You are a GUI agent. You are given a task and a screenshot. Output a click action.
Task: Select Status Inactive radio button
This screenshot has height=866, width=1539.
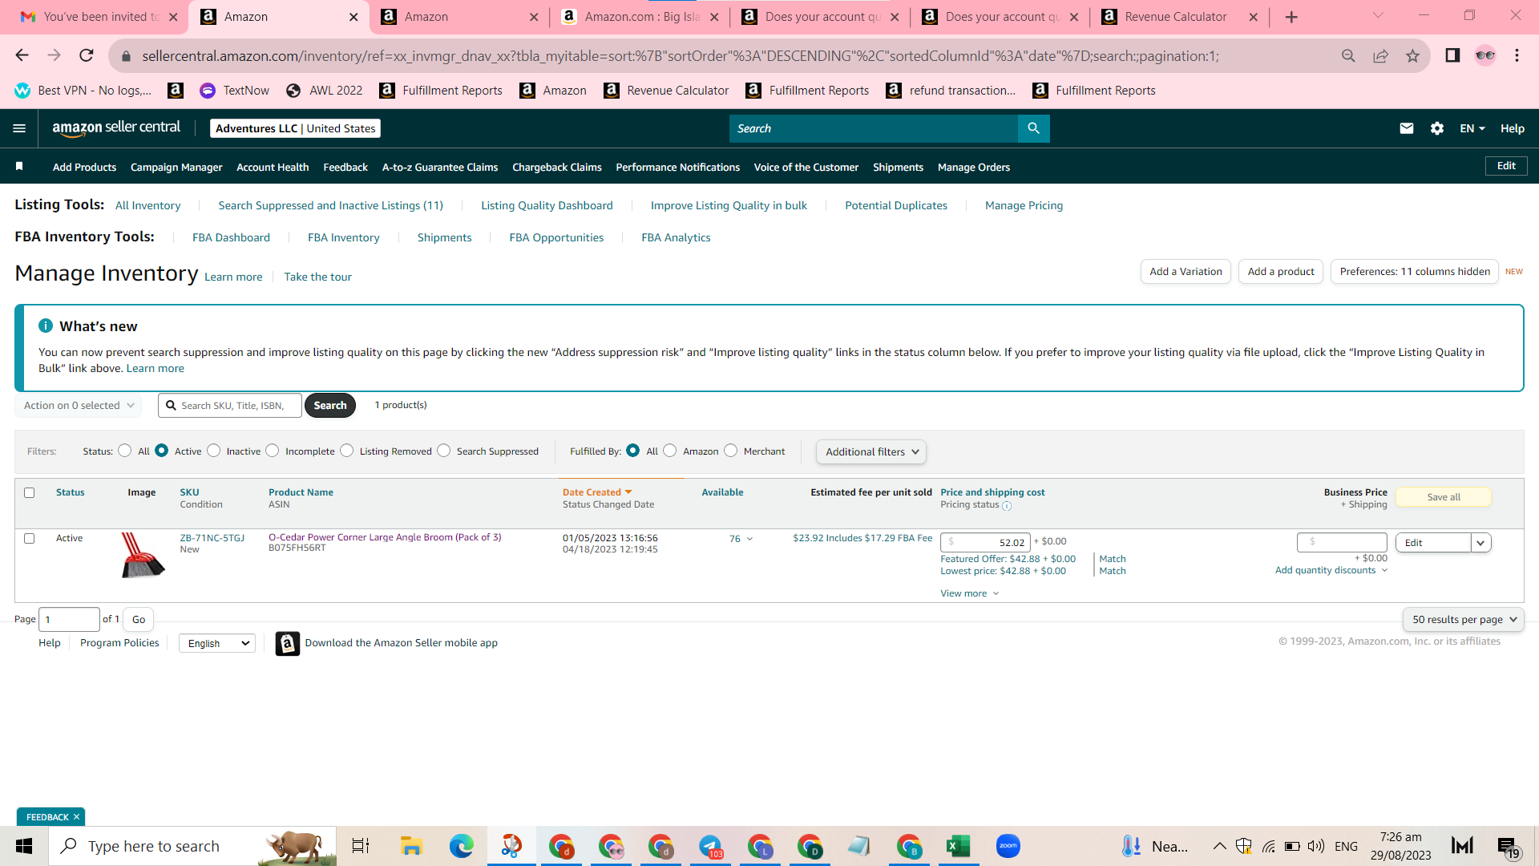pyautogui.click(x=214, y=451)
